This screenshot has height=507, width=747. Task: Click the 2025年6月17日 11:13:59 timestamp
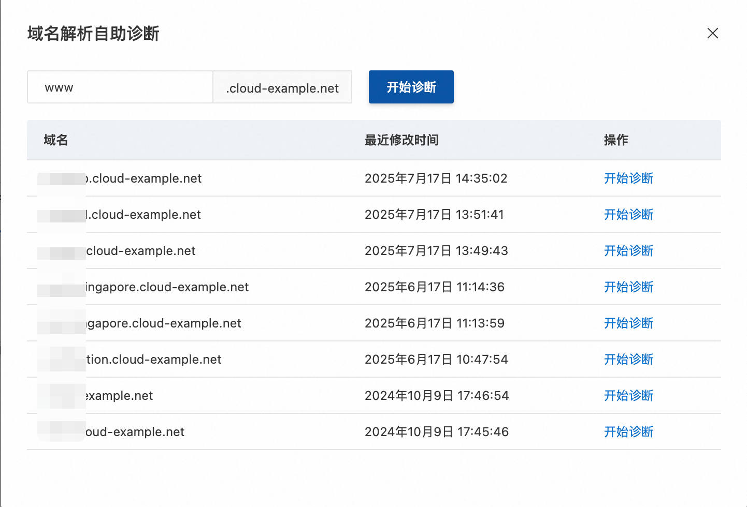coord(435,323)
